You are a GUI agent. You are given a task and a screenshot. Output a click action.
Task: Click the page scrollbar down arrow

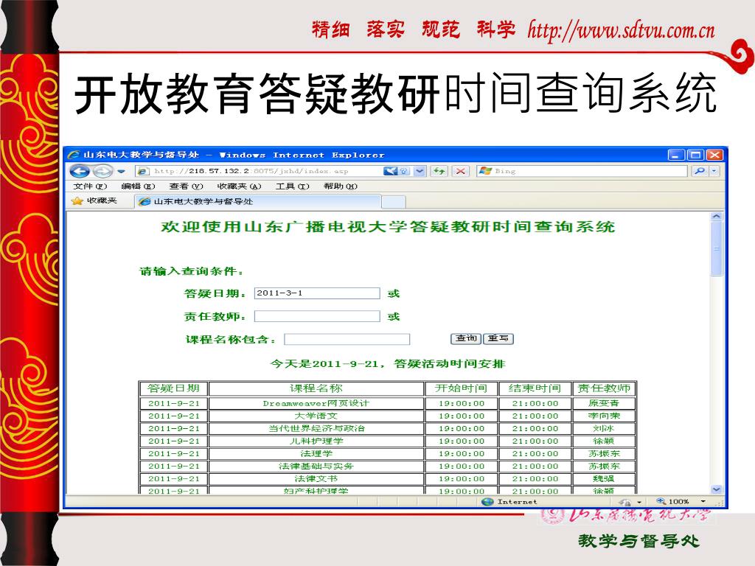pyautogui.click(x=717, y=489)
